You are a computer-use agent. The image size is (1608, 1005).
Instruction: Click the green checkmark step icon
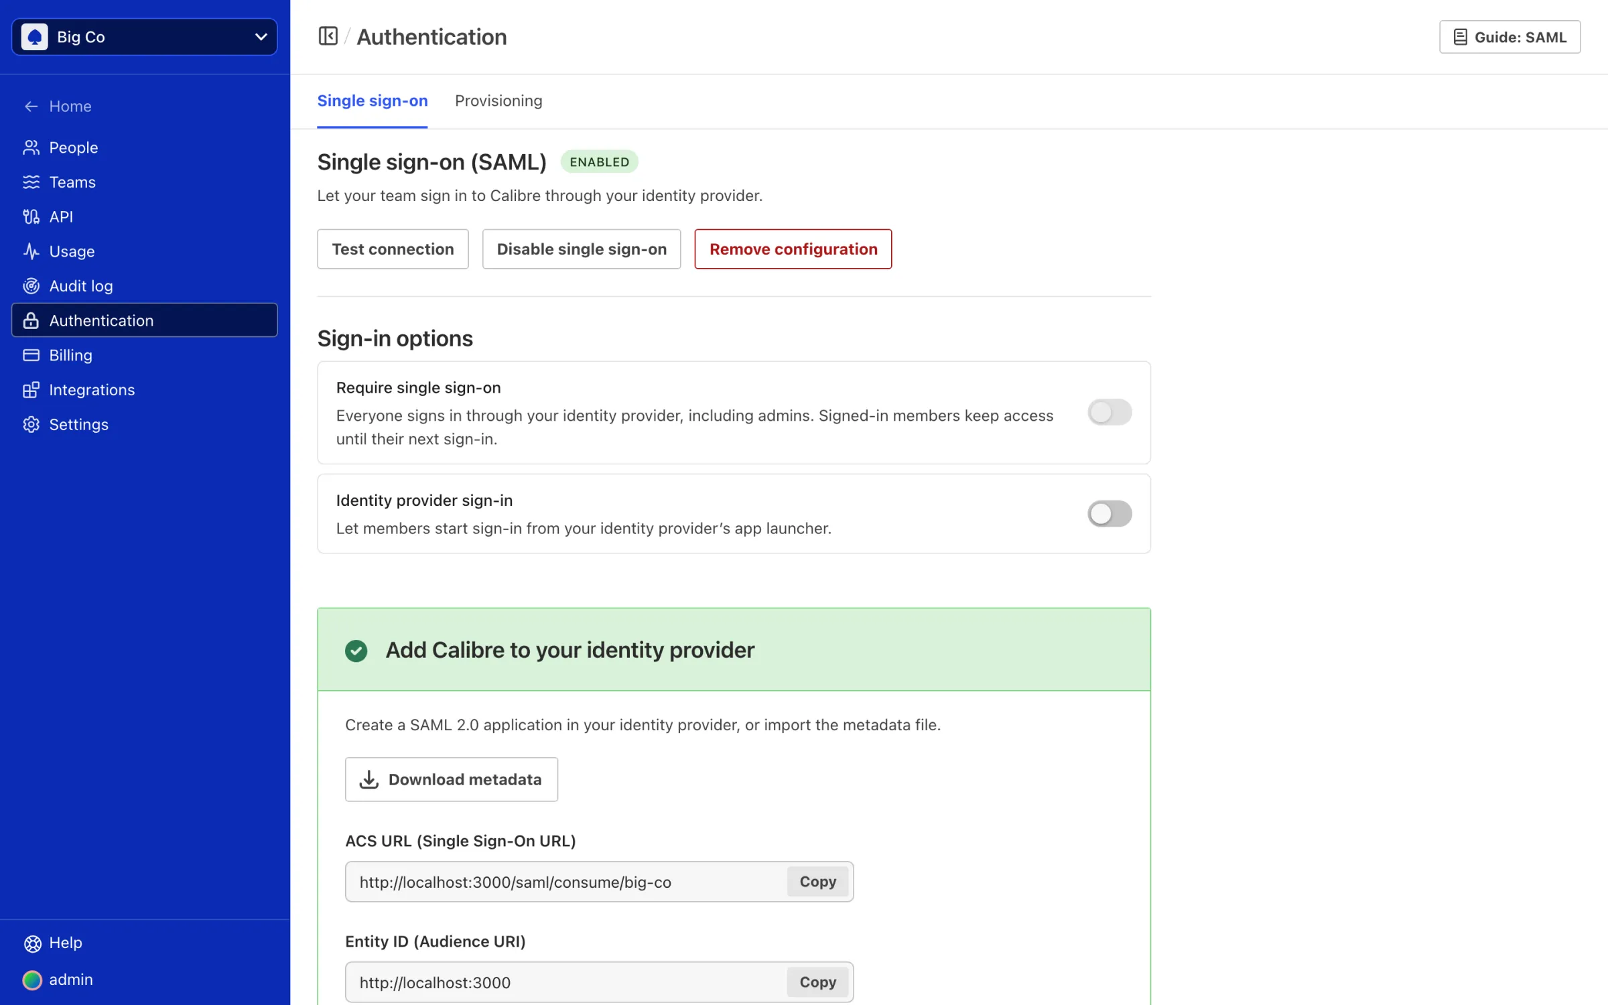click(x=356, y=651)
